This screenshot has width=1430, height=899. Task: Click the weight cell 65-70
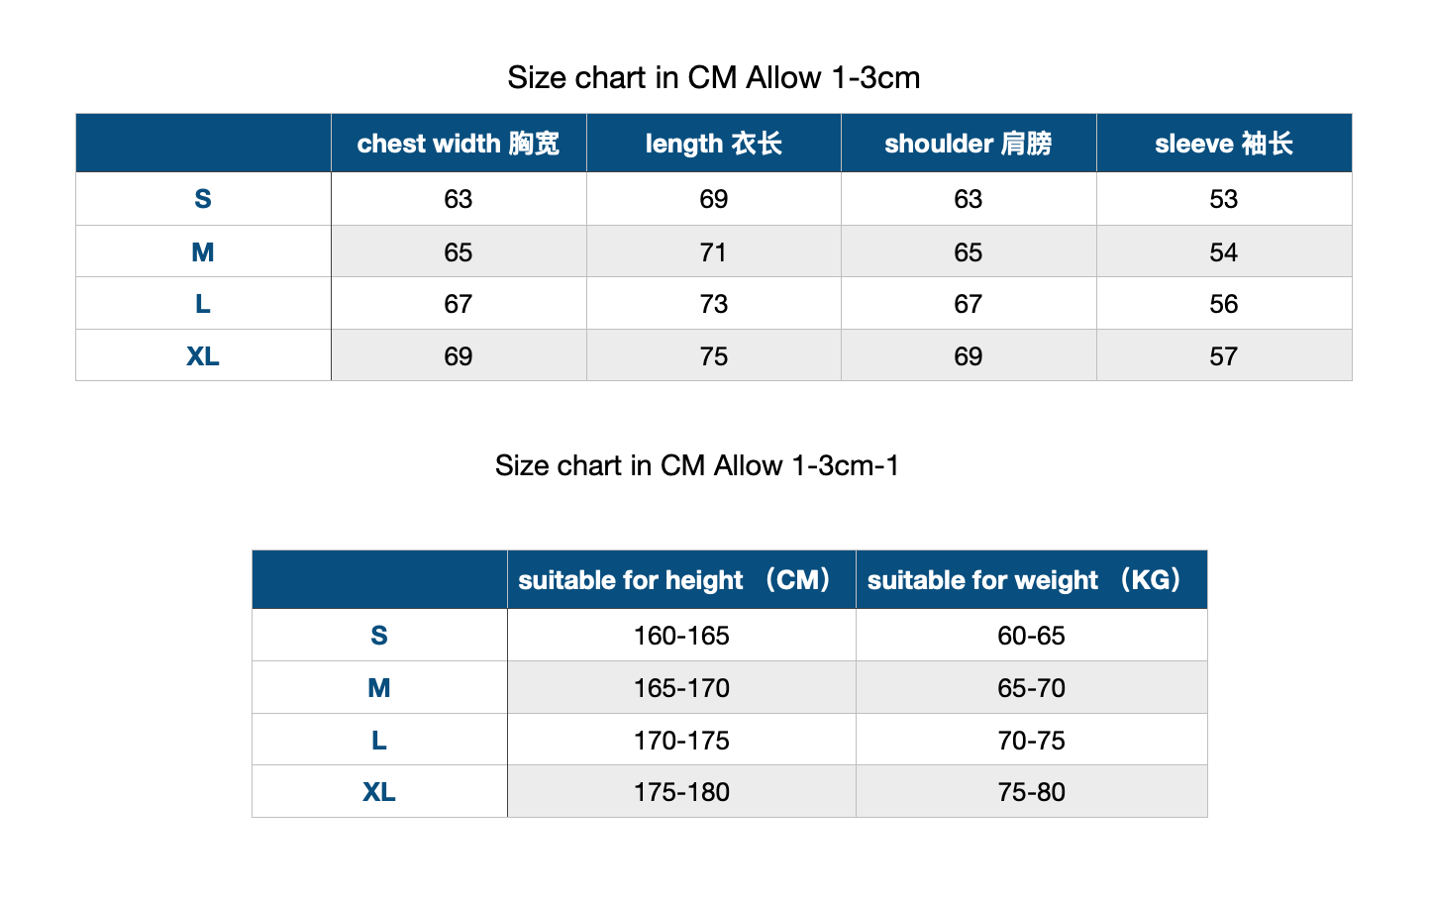pyautogui.click(x=1032, y=688)
